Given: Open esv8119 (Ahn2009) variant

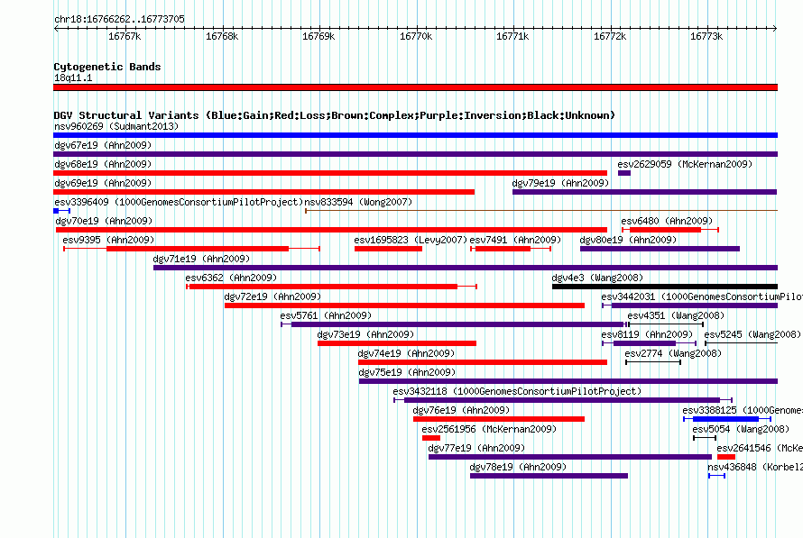Looking at the screenshot, I should pos(647,334).
